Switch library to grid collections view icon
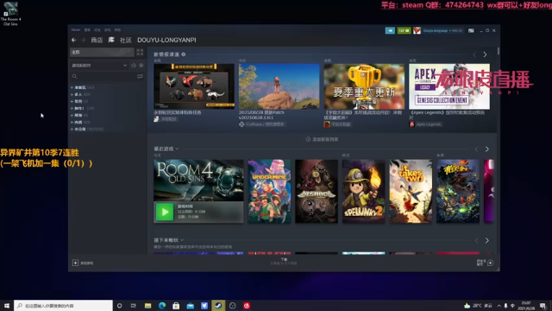Screen dimensions: 552x311 pos(140,52)
